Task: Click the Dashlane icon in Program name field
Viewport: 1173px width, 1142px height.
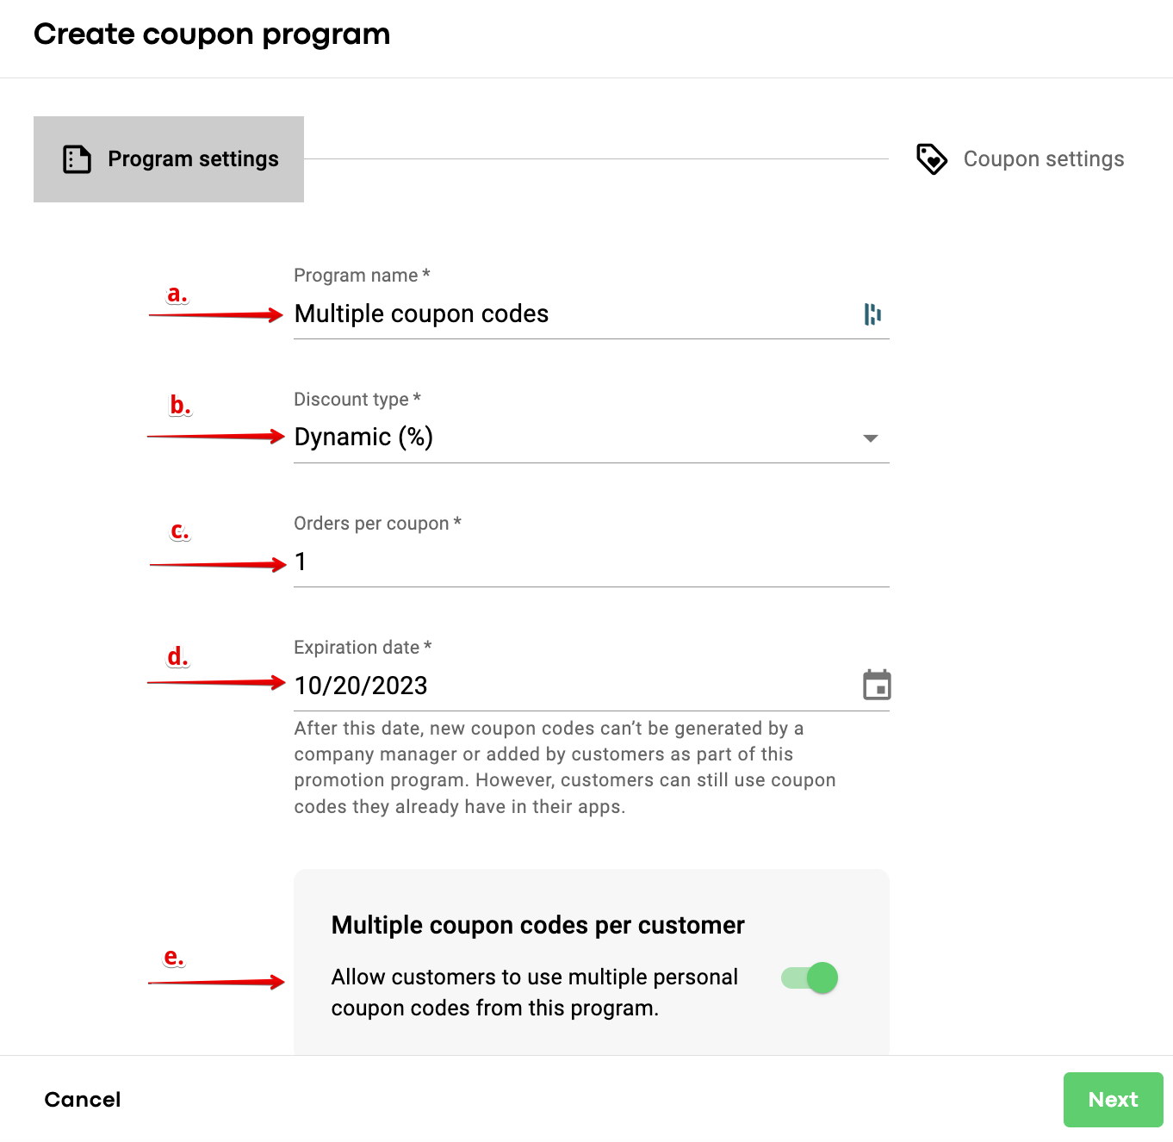Action: [872, 314]
